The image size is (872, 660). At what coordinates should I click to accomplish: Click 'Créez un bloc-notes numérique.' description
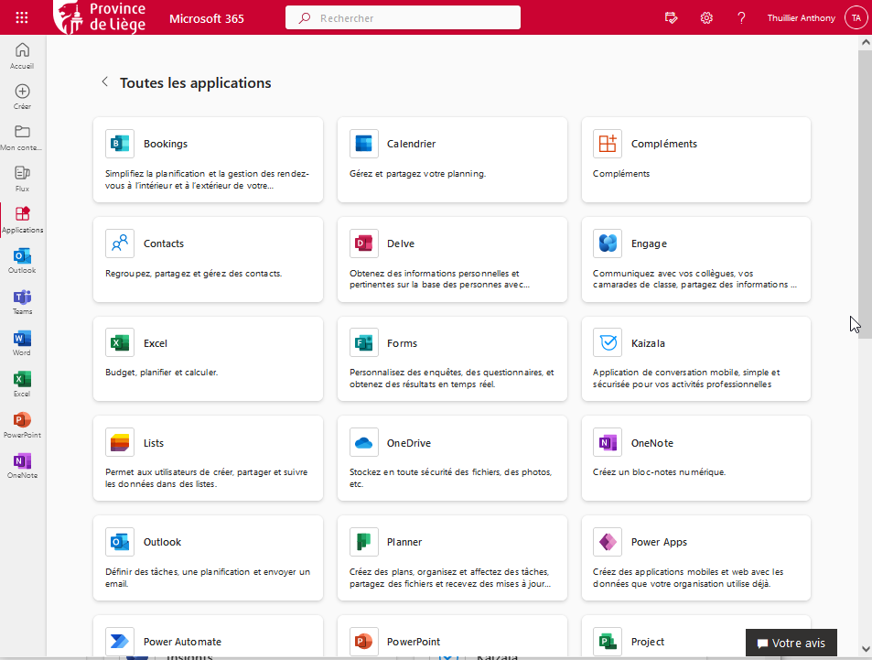[x=659, y=472]
